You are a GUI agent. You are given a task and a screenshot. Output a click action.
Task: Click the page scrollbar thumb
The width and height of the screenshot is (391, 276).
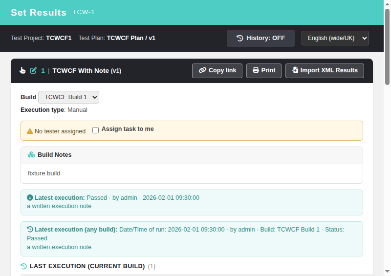pyautogui.click(x=387, y=47)
